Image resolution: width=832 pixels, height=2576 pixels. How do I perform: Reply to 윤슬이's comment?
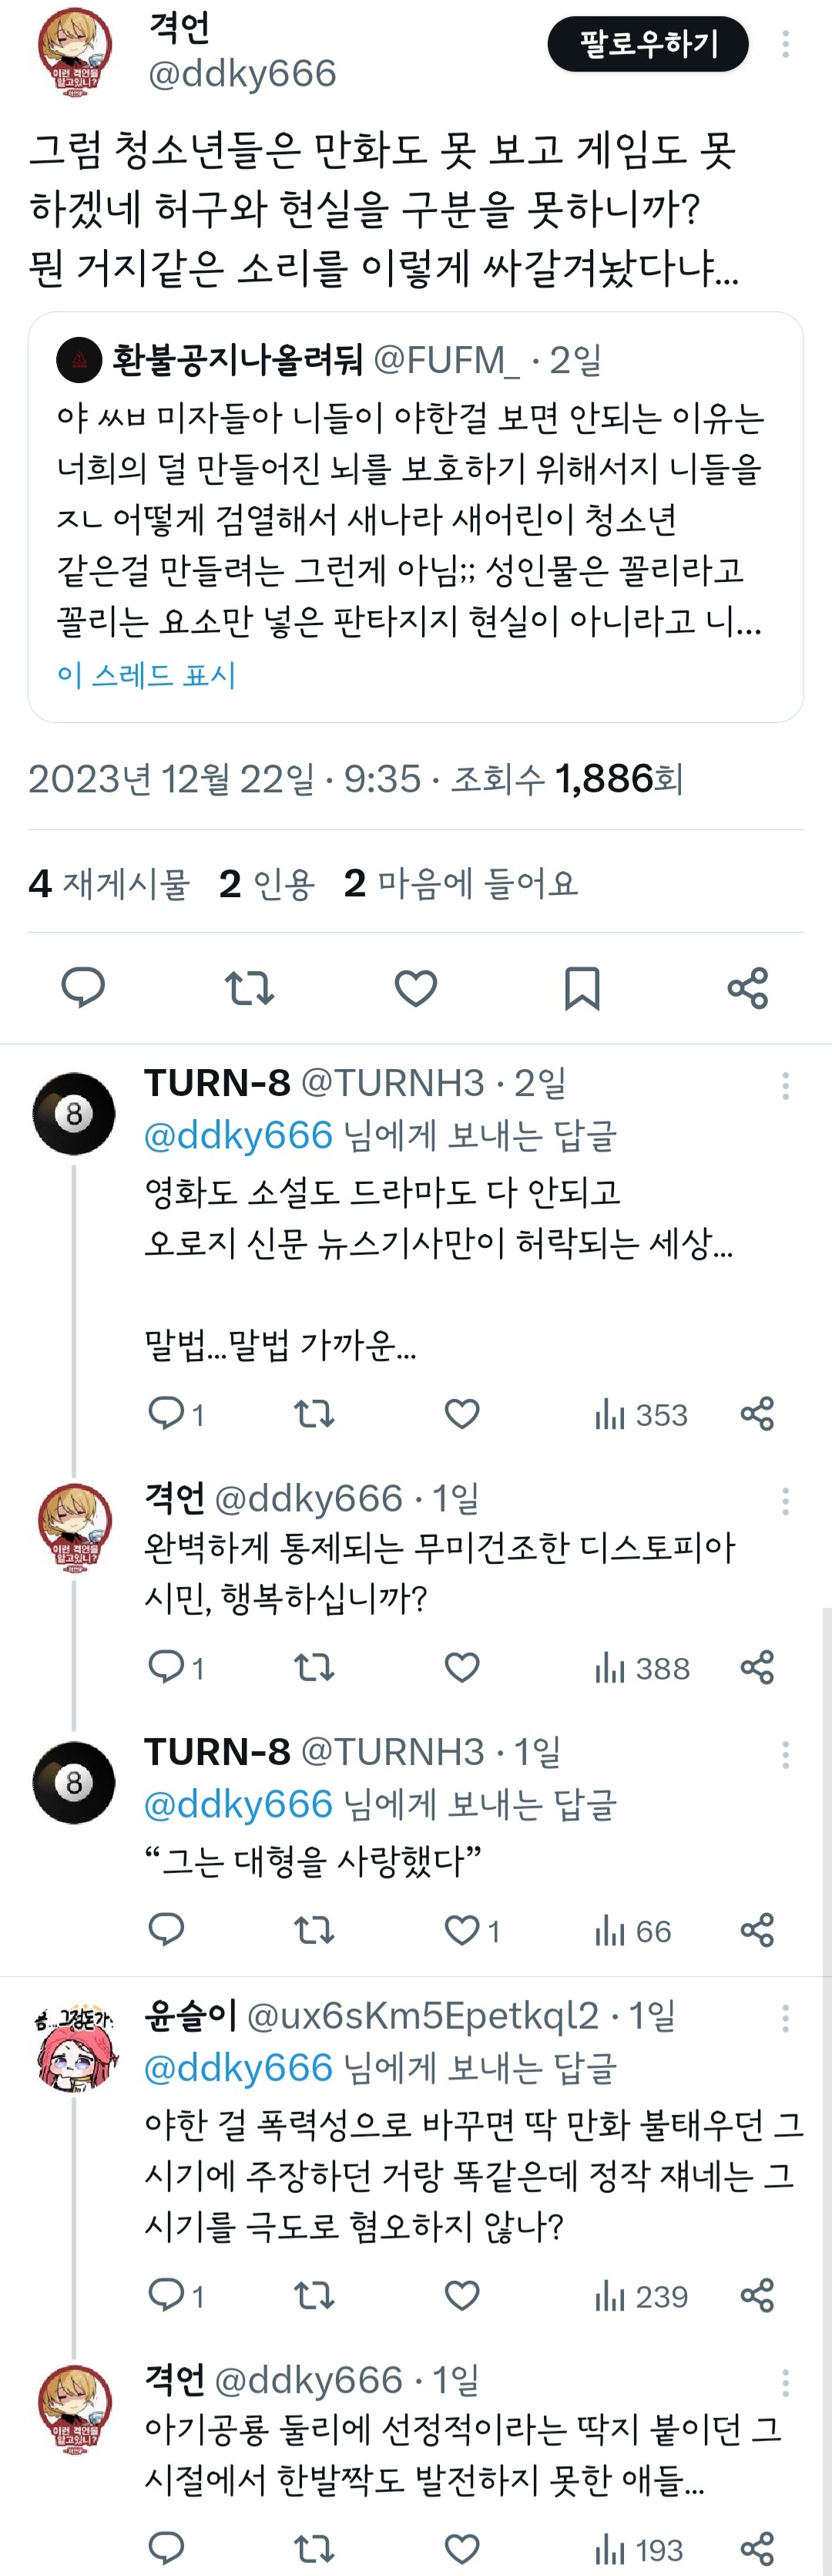(167, 2294)
